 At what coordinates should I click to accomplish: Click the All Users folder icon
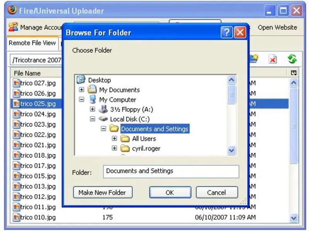pyautogui.click(x=125, y=138)
